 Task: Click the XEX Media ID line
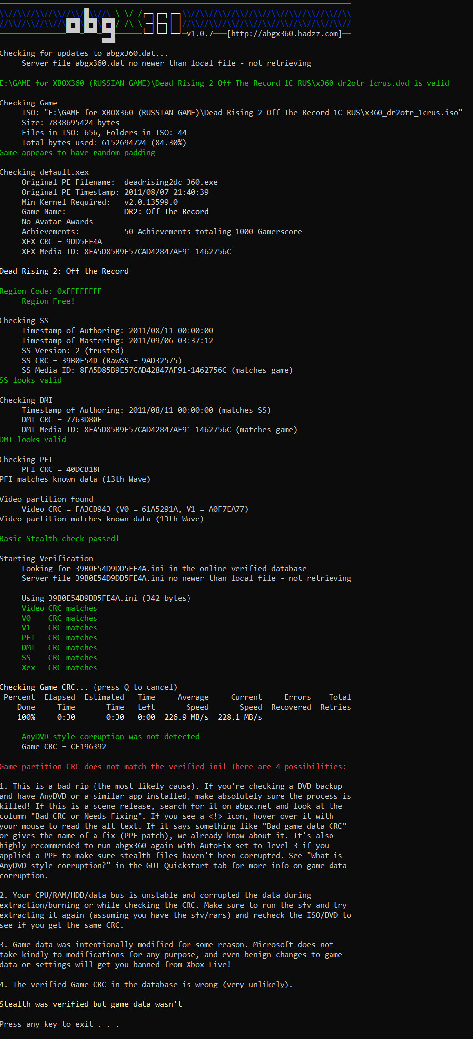(x=126, y=252)
